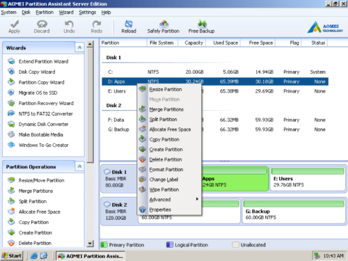Image resolution: width=348 pixels, height=261 pixels.
Task: Select the G: Backup partition row
Action: pos(215,129)
